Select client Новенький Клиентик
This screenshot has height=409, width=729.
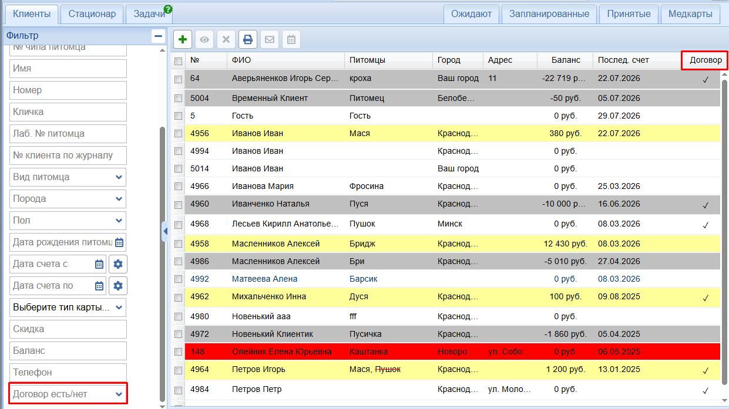click(273, 334)
